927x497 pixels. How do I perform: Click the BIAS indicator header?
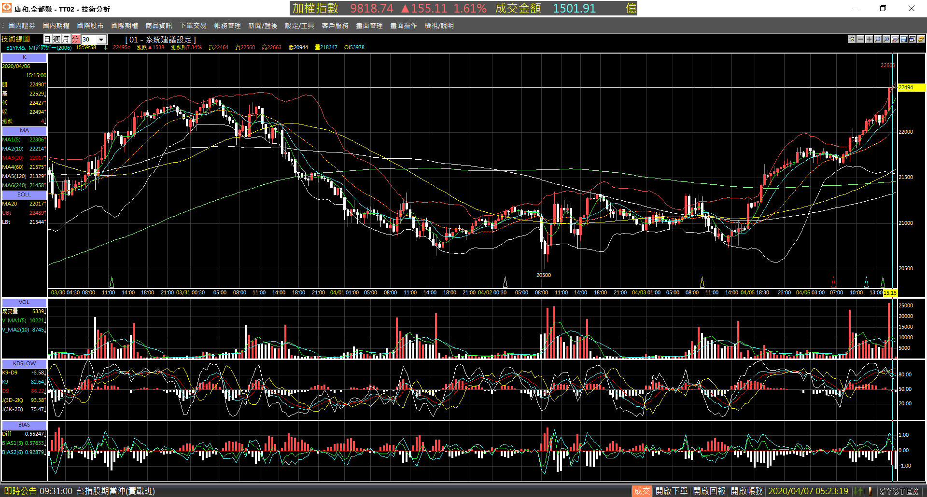[x=24, y=425]
